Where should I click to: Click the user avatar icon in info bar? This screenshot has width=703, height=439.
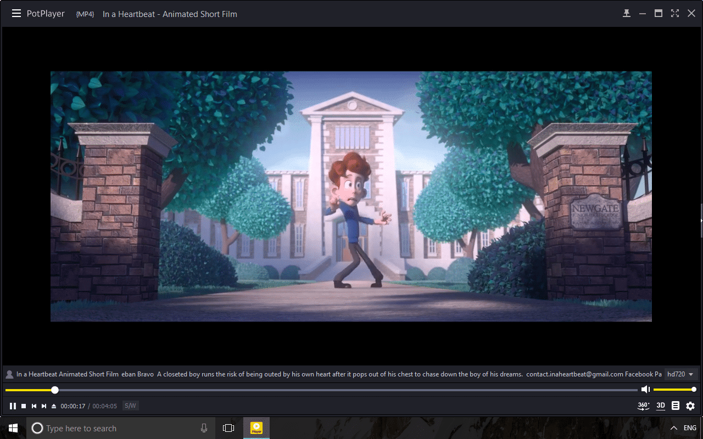[9, 374]
